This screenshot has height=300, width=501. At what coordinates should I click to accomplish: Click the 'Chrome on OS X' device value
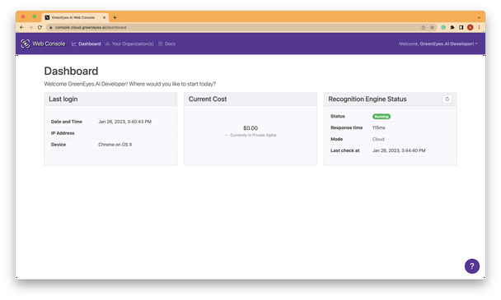[115, 145]
